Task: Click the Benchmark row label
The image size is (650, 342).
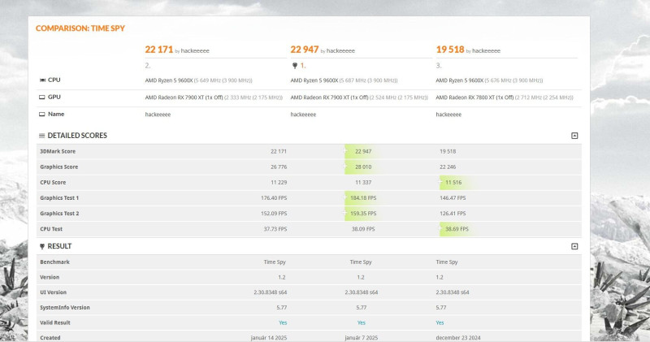Action: click(x=54, y=262)
